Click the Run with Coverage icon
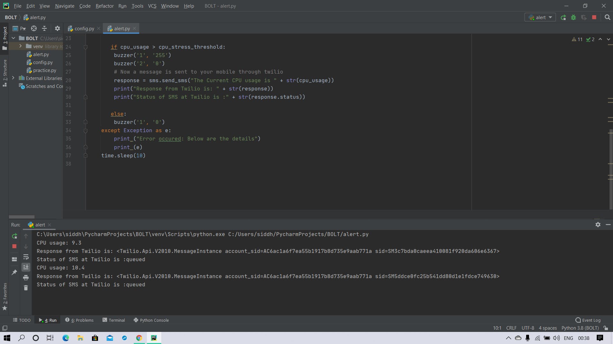This screenshot has width=613, height=344. coord(584,18)
